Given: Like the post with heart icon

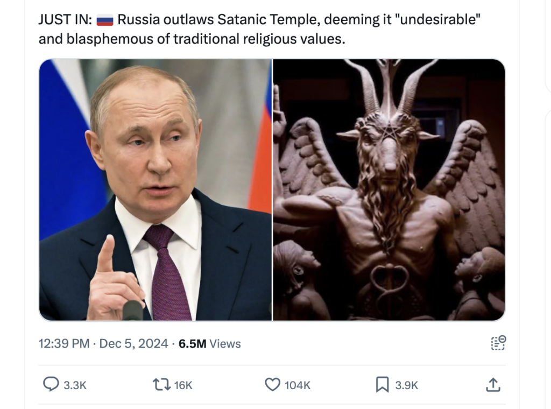Looking at the screenshot, I should click(x=272, y=384).
